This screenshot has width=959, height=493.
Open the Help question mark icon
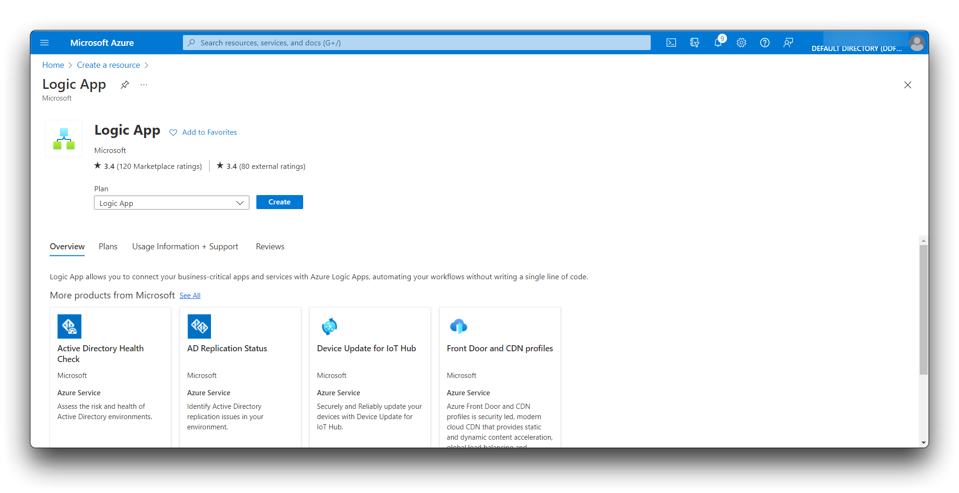pyautogui.click(x=765, y=43)
